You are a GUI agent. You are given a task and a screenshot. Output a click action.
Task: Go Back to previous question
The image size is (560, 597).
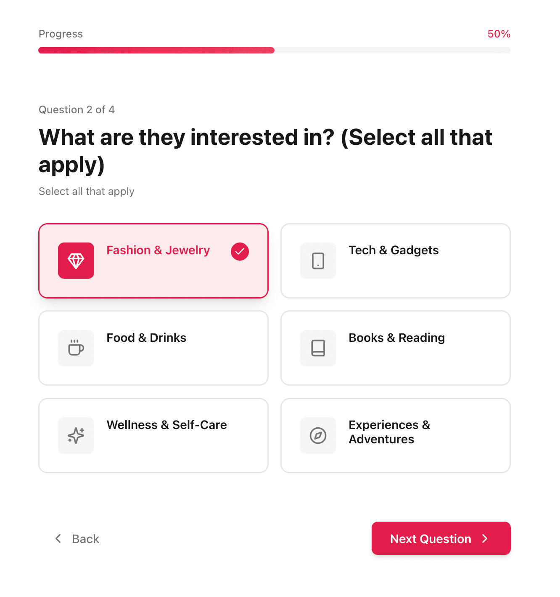(x=85, y=539)
